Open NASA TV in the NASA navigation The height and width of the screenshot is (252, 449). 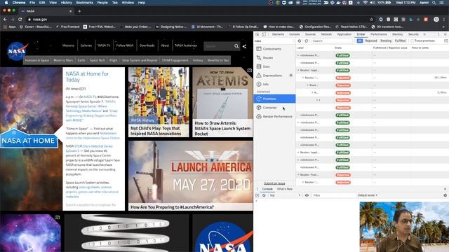104,45
